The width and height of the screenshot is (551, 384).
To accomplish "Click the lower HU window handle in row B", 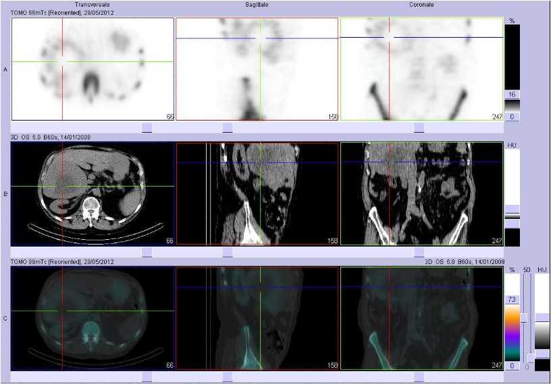I will click(512, 224).
